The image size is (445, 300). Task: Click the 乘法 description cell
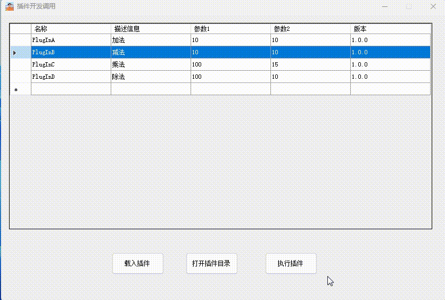[151, 64]
